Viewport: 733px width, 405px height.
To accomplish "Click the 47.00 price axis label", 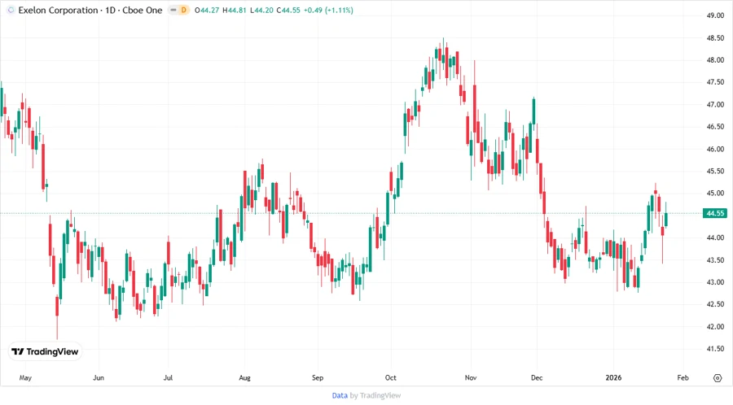I will click(715, 105).
